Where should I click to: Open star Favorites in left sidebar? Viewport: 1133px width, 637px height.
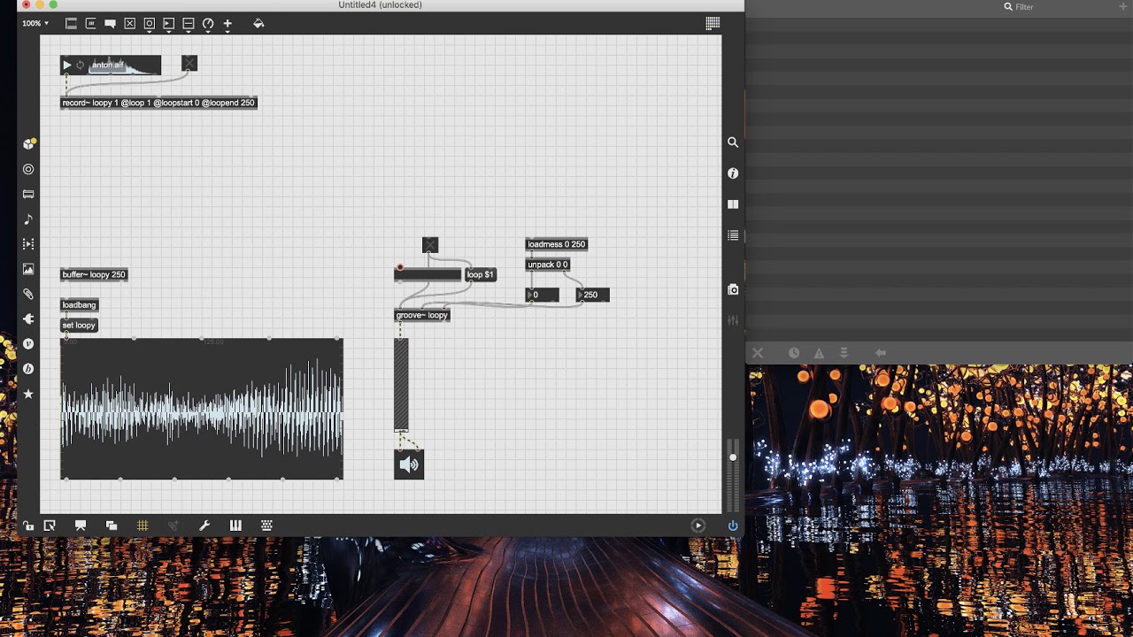click(x=28, y=394)
